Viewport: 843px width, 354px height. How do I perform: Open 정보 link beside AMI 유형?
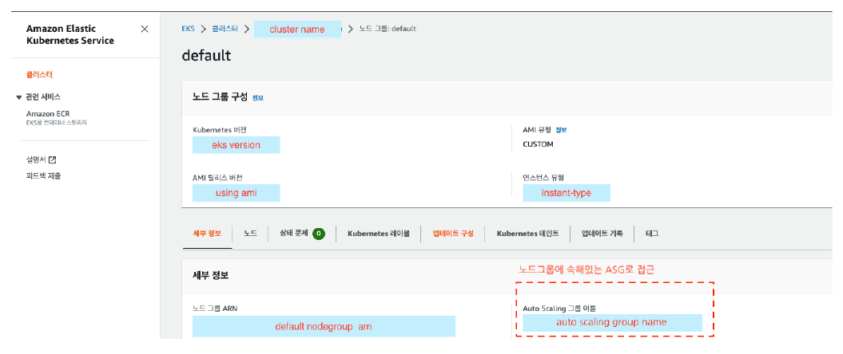(x=561, y=129)
